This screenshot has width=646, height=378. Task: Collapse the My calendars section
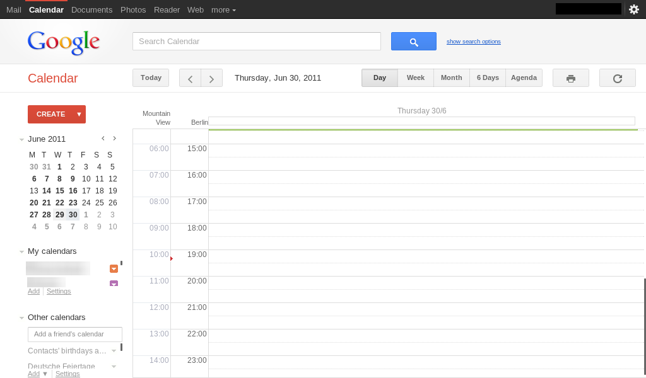[22, 252]
